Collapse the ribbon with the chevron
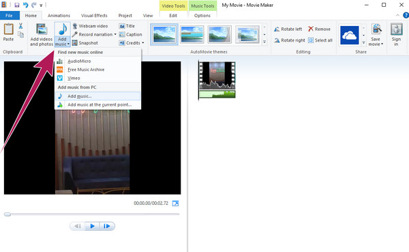409x252 pixels. [x=397, y=16]
